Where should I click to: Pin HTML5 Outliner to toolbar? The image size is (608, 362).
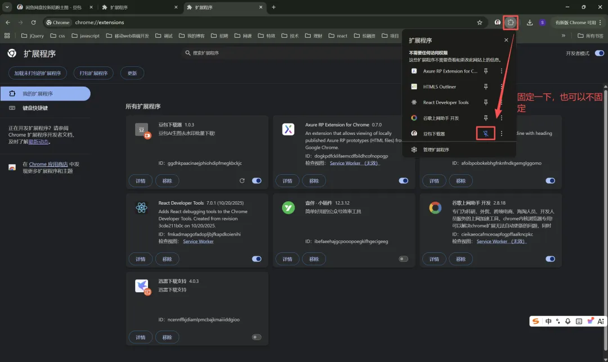point(485,87)
